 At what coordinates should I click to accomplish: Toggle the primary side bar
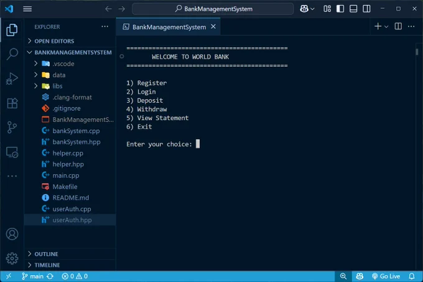click(x=340, y=9)
